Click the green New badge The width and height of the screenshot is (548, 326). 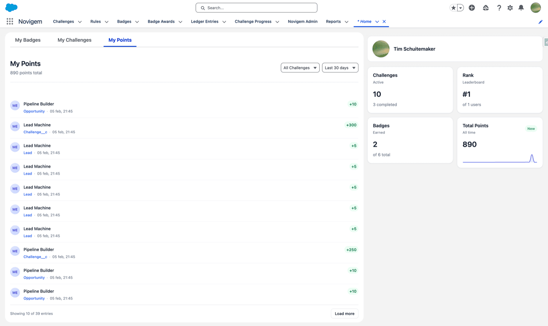click(531, 128)
